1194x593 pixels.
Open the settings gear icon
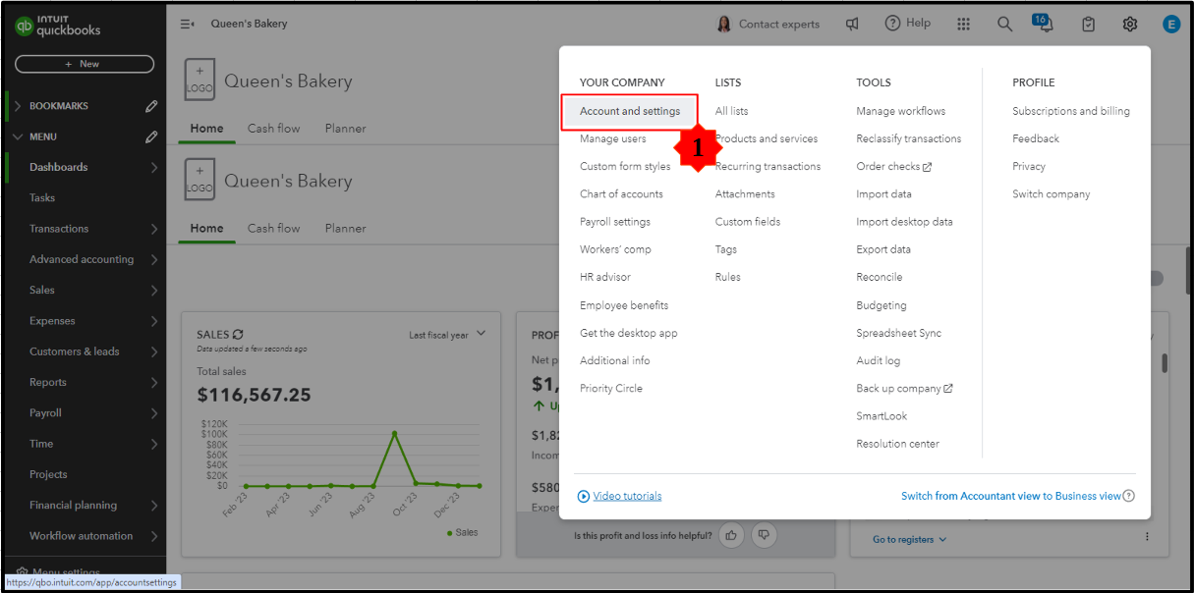click(x=1130, y=25)
